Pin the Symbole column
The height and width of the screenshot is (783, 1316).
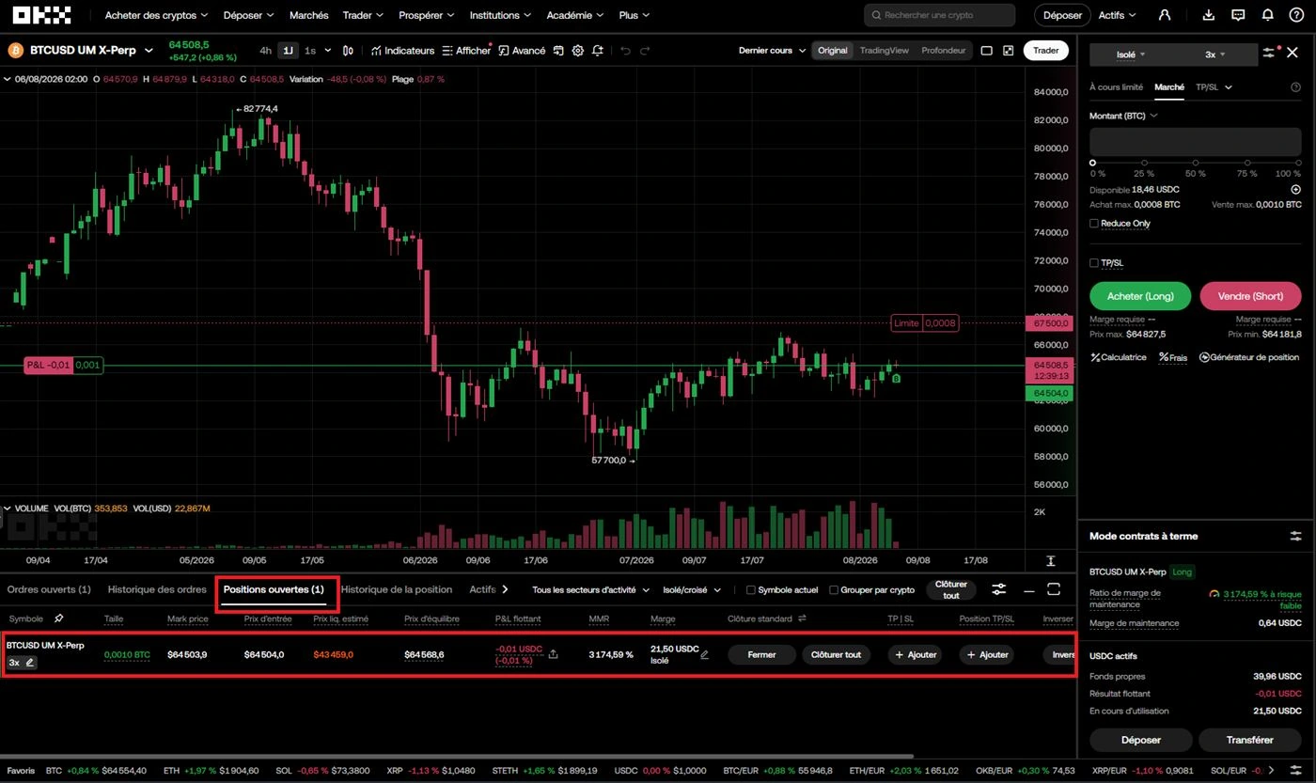[59, 619]
